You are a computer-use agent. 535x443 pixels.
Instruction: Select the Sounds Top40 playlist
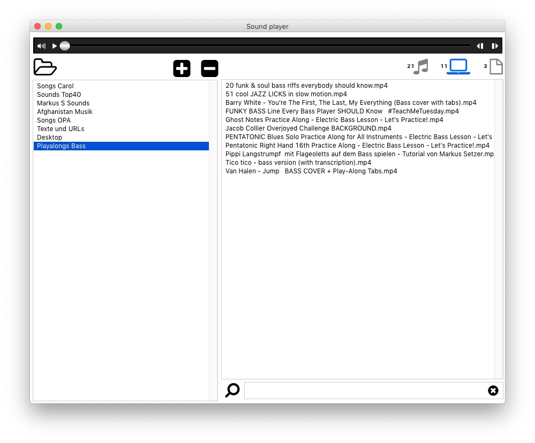click(x=121, y=94)
